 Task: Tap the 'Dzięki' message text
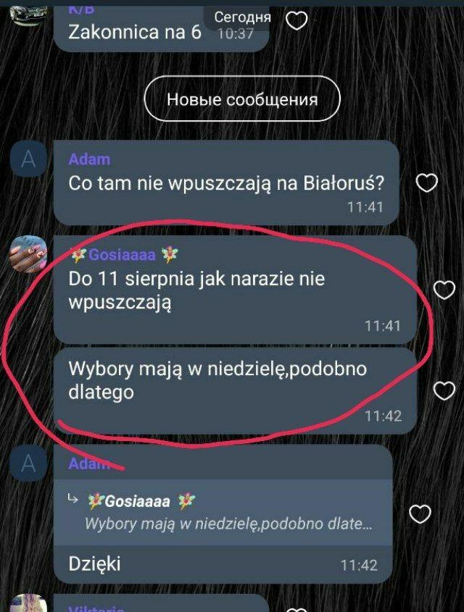point(94,563)
